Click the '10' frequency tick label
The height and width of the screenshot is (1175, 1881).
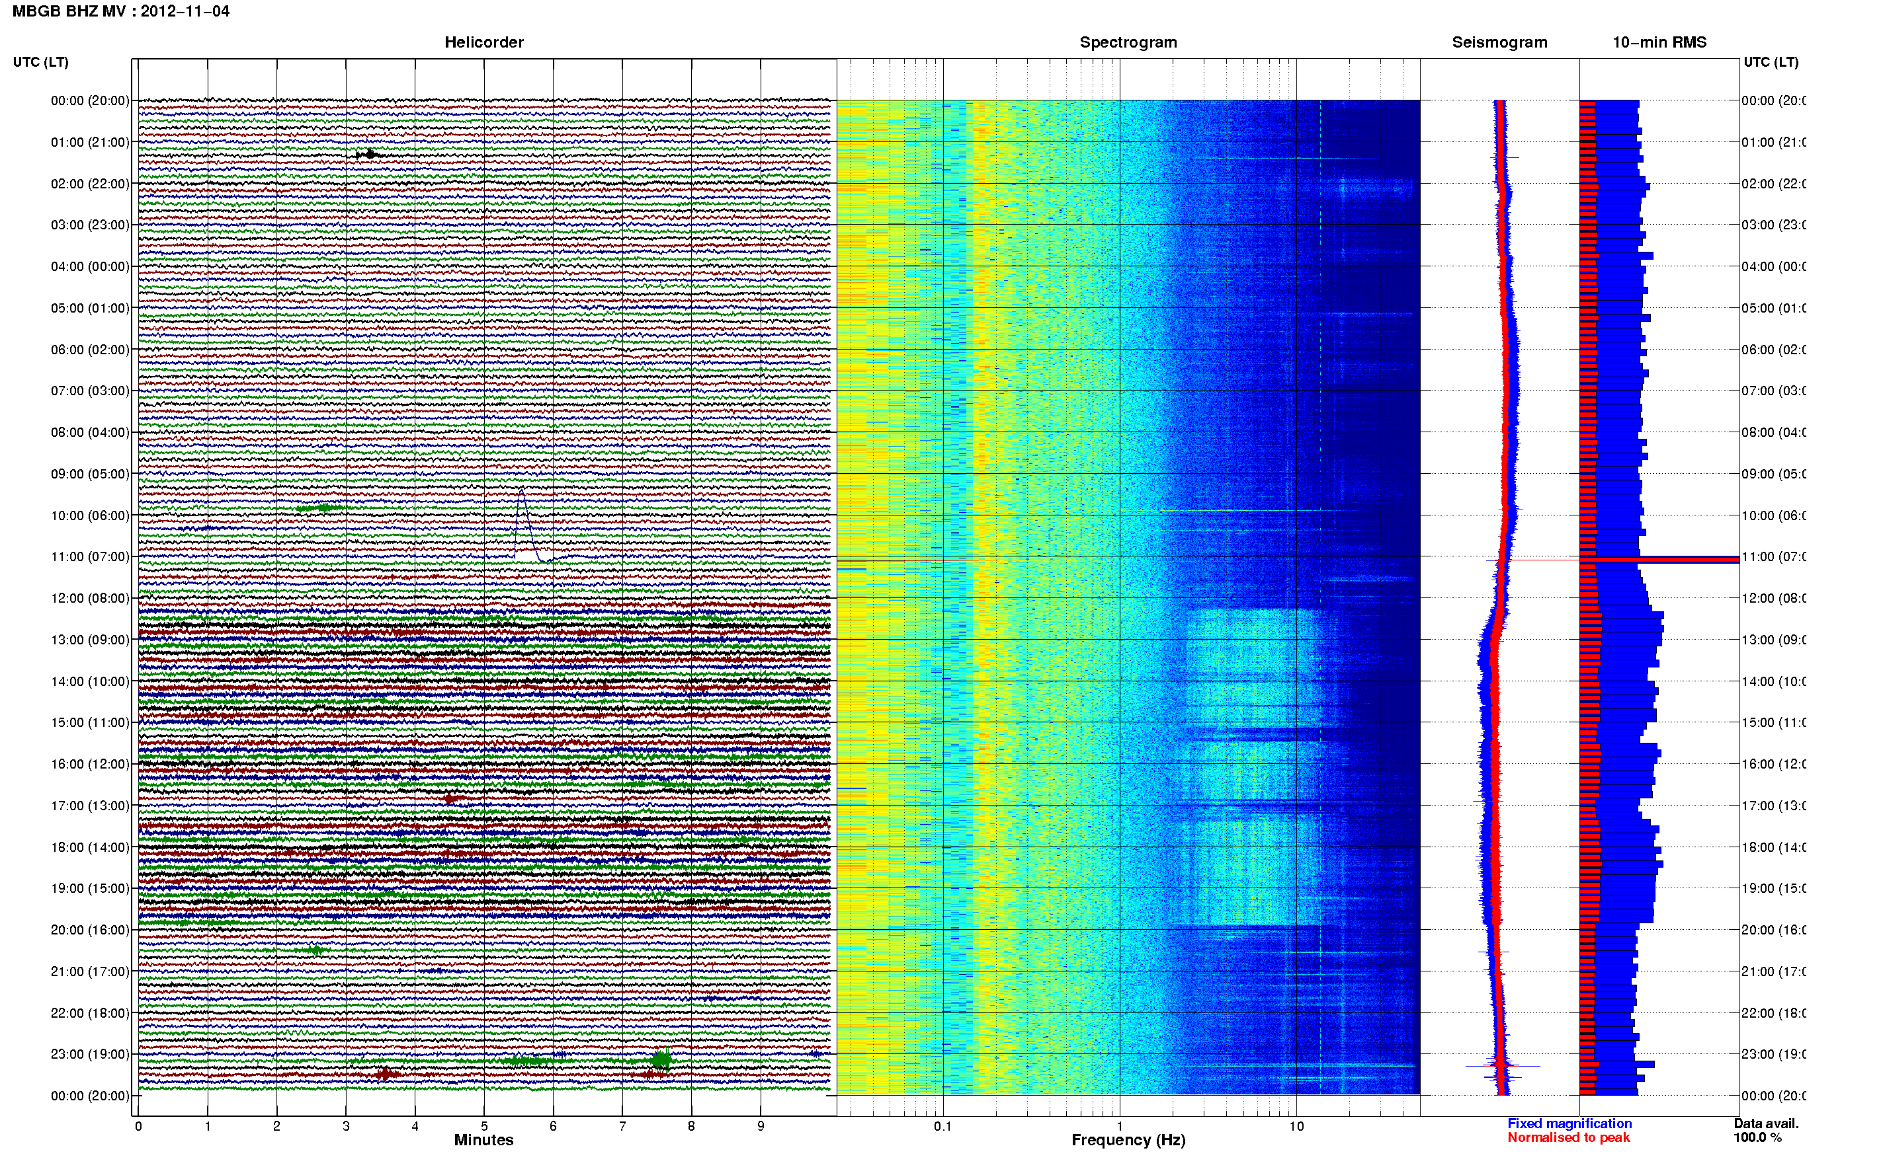[x=1296, y=1126]
